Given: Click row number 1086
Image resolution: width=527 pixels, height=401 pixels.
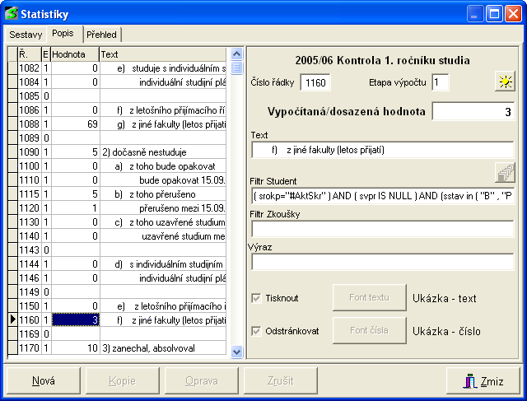Looking at the screenshot, I should [x=30, y=110].
